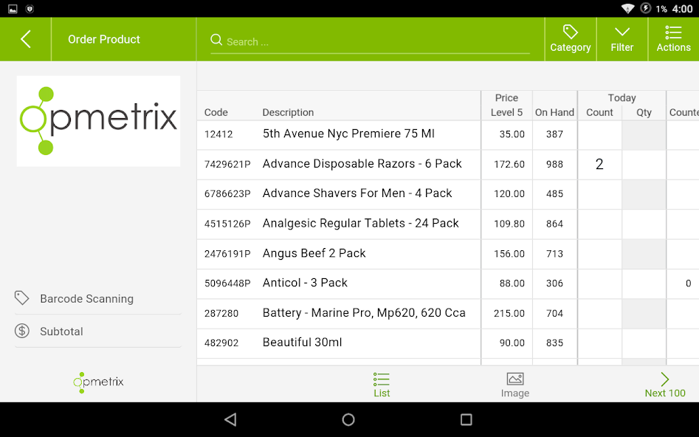Viewport: 699px width, 437px height.
Task: Select the Image view icon
Action: point(515,379)
